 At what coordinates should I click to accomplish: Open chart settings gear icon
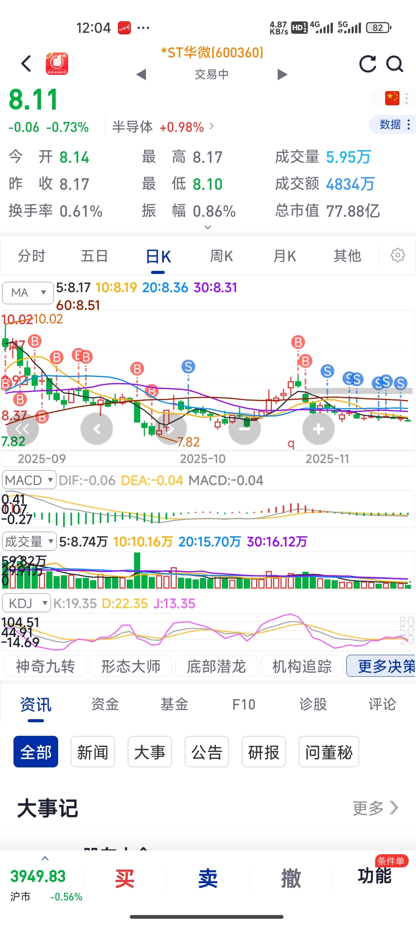click(398, 255)
